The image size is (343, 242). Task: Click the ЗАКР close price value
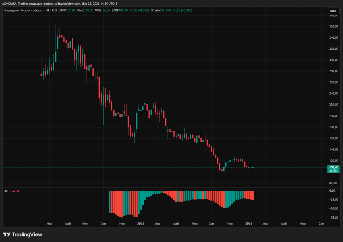coord(123,10)
